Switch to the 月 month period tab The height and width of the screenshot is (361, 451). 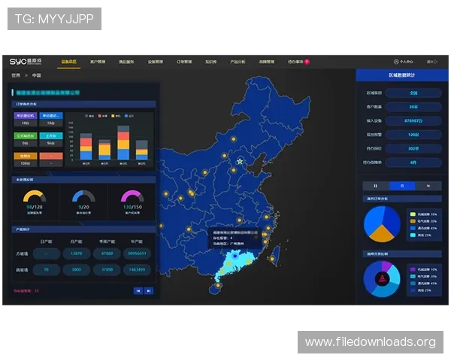point(402,186)
